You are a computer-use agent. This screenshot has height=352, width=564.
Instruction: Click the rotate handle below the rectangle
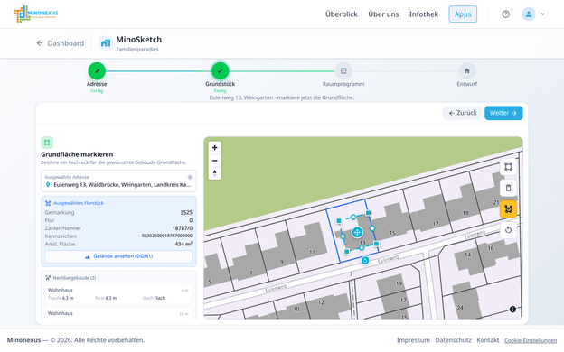point(365,261)
